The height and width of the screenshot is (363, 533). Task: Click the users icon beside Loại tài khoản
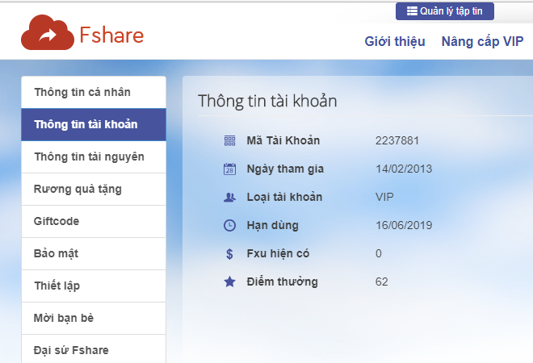coord(230,198)
